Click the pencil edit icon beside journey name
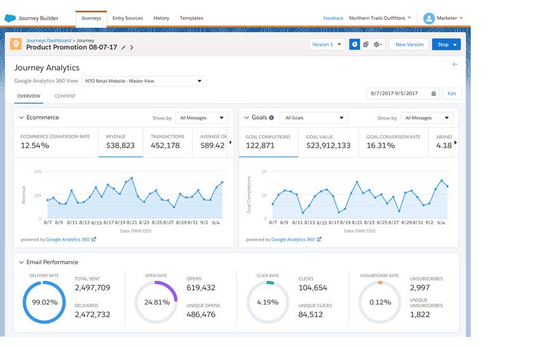The height and width of the screenshot is (349, 543). 124,48
